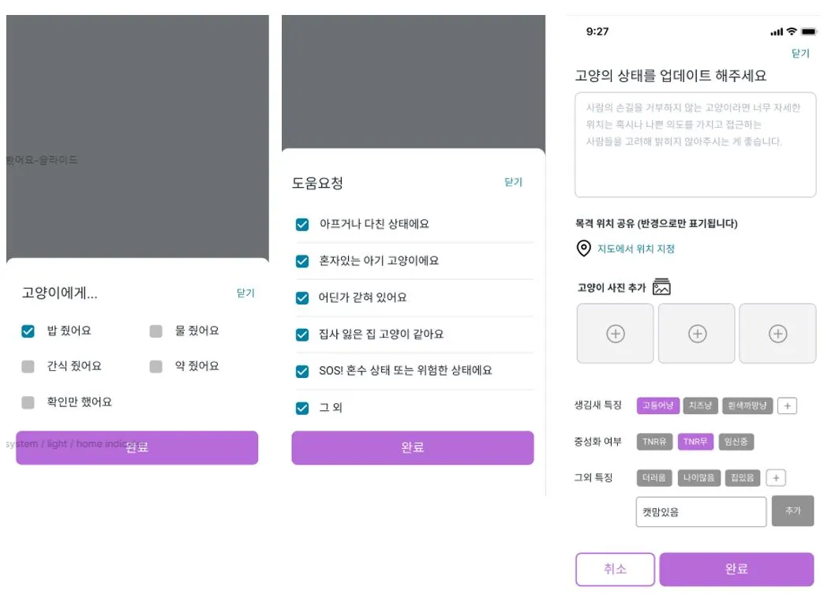The height and width of the screenshot is (598, 835).
Task: Check the 확인만 했어요 checkbox
Action: tap(28, 402)
